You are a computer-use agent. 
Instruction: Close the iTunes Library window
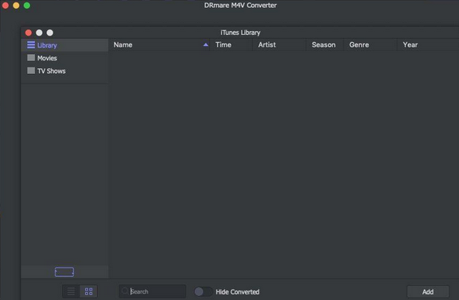click(29, 33)
